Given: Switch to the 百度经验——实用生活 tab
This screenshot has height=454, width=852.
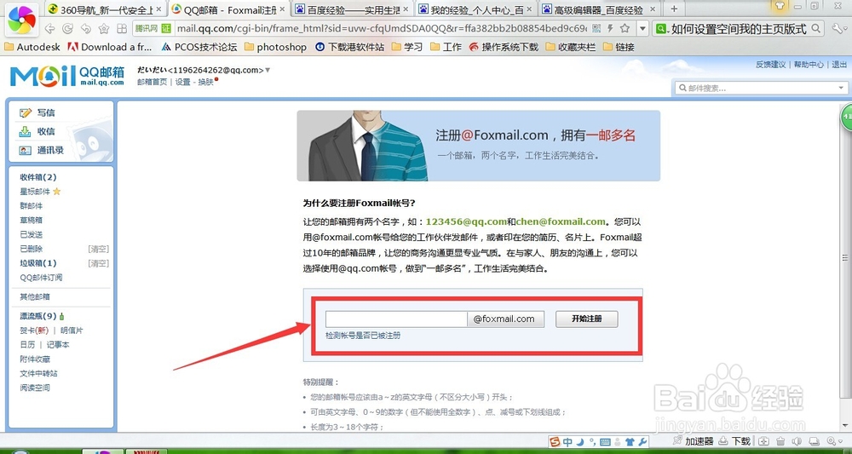Looking at the screenshot, I should coord(354,9).
